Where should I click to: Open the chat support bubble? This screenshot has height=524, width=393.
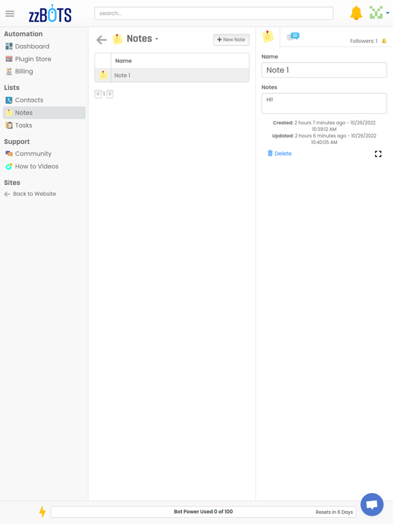pyautogui.click(x=372, y=505)
